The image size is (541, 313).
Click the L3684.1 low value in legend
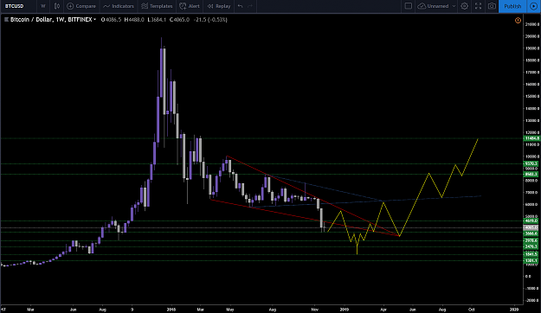click(x=157, y=20)
